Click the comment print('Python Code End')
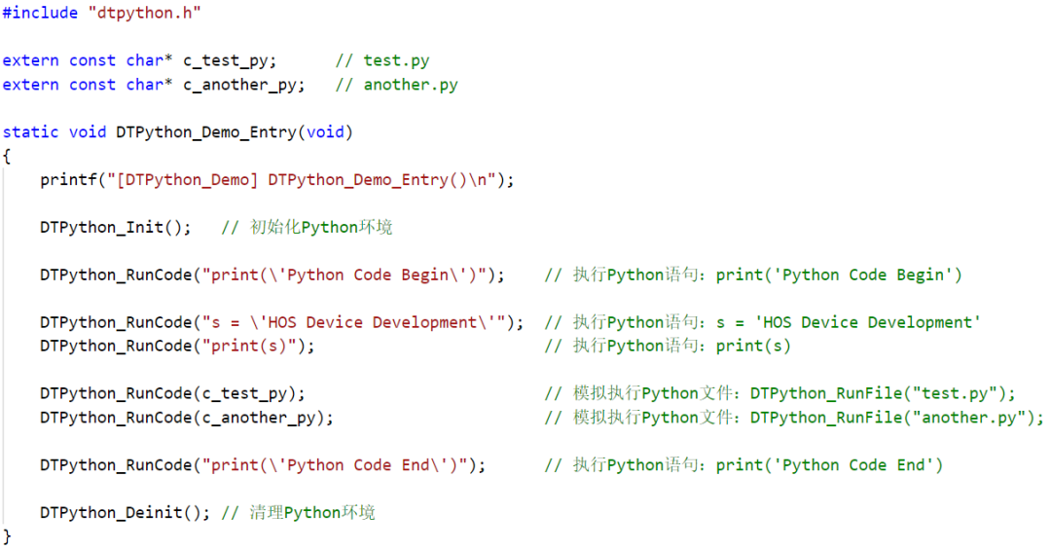The width and height of the screenshot is (1051, 550). (x=744, y=465)
